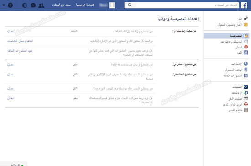Select الخصوصية (Privacy) lock item

tap(226, 36)
